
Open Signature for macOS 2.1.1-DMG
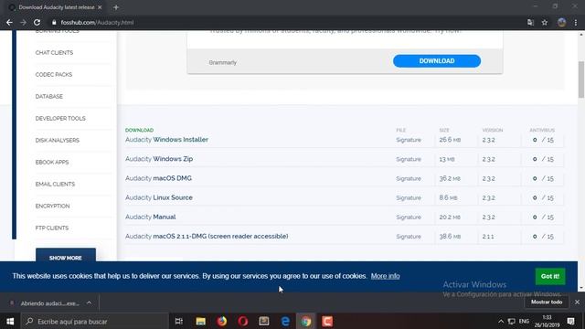click(409, 237)
